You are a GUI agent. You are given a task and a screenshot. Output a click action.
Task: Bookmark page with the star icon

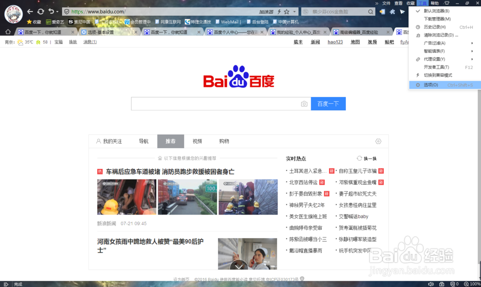click(287, 12)
